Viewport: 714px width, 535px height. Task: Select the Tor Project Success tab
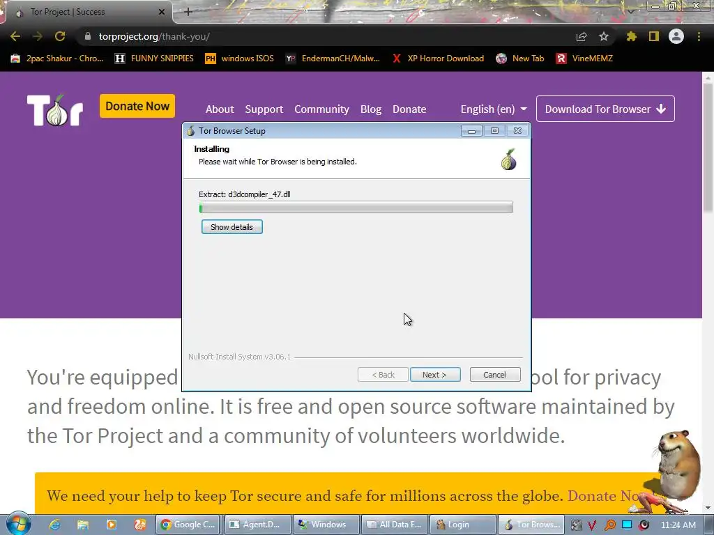click(88, 12)
